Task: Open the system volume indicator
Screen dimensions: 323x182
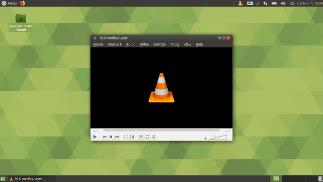Action: (x=283, y=4)
